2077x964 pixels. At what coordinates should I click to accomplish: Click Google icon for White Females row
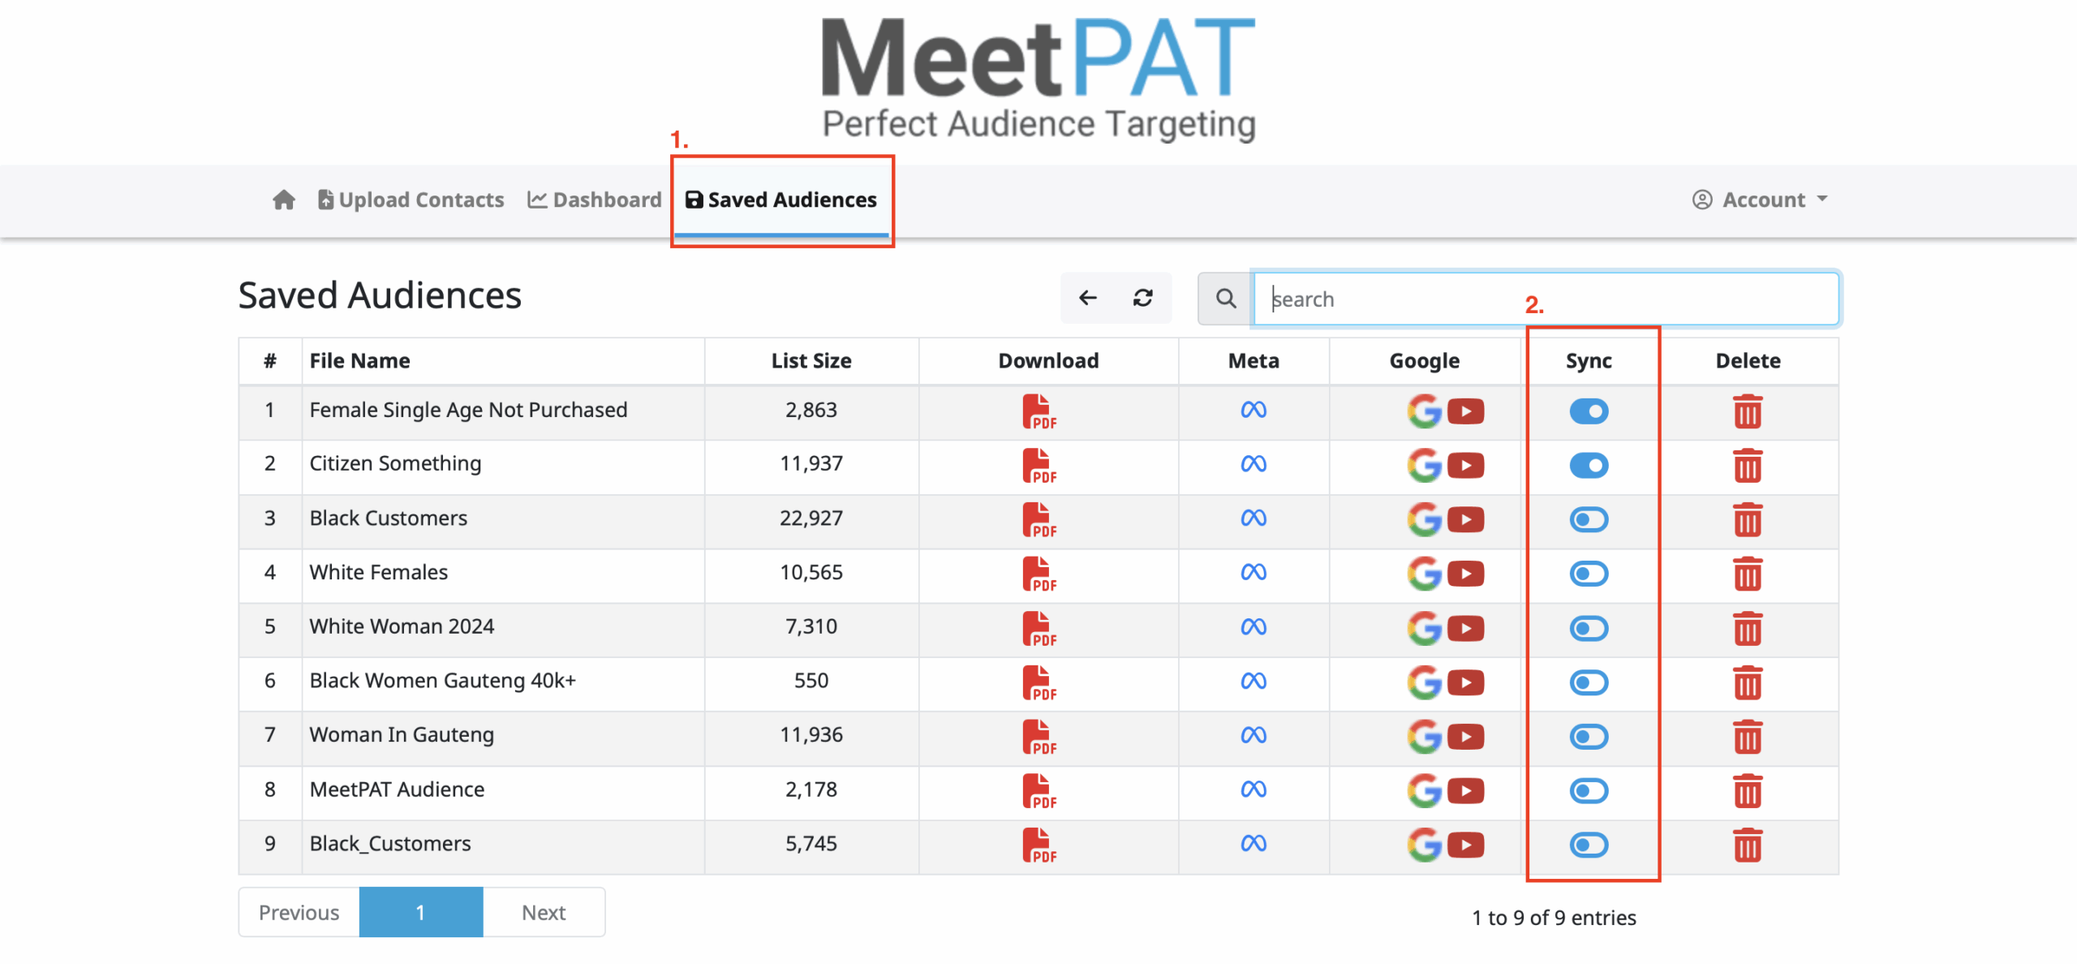1424,574
